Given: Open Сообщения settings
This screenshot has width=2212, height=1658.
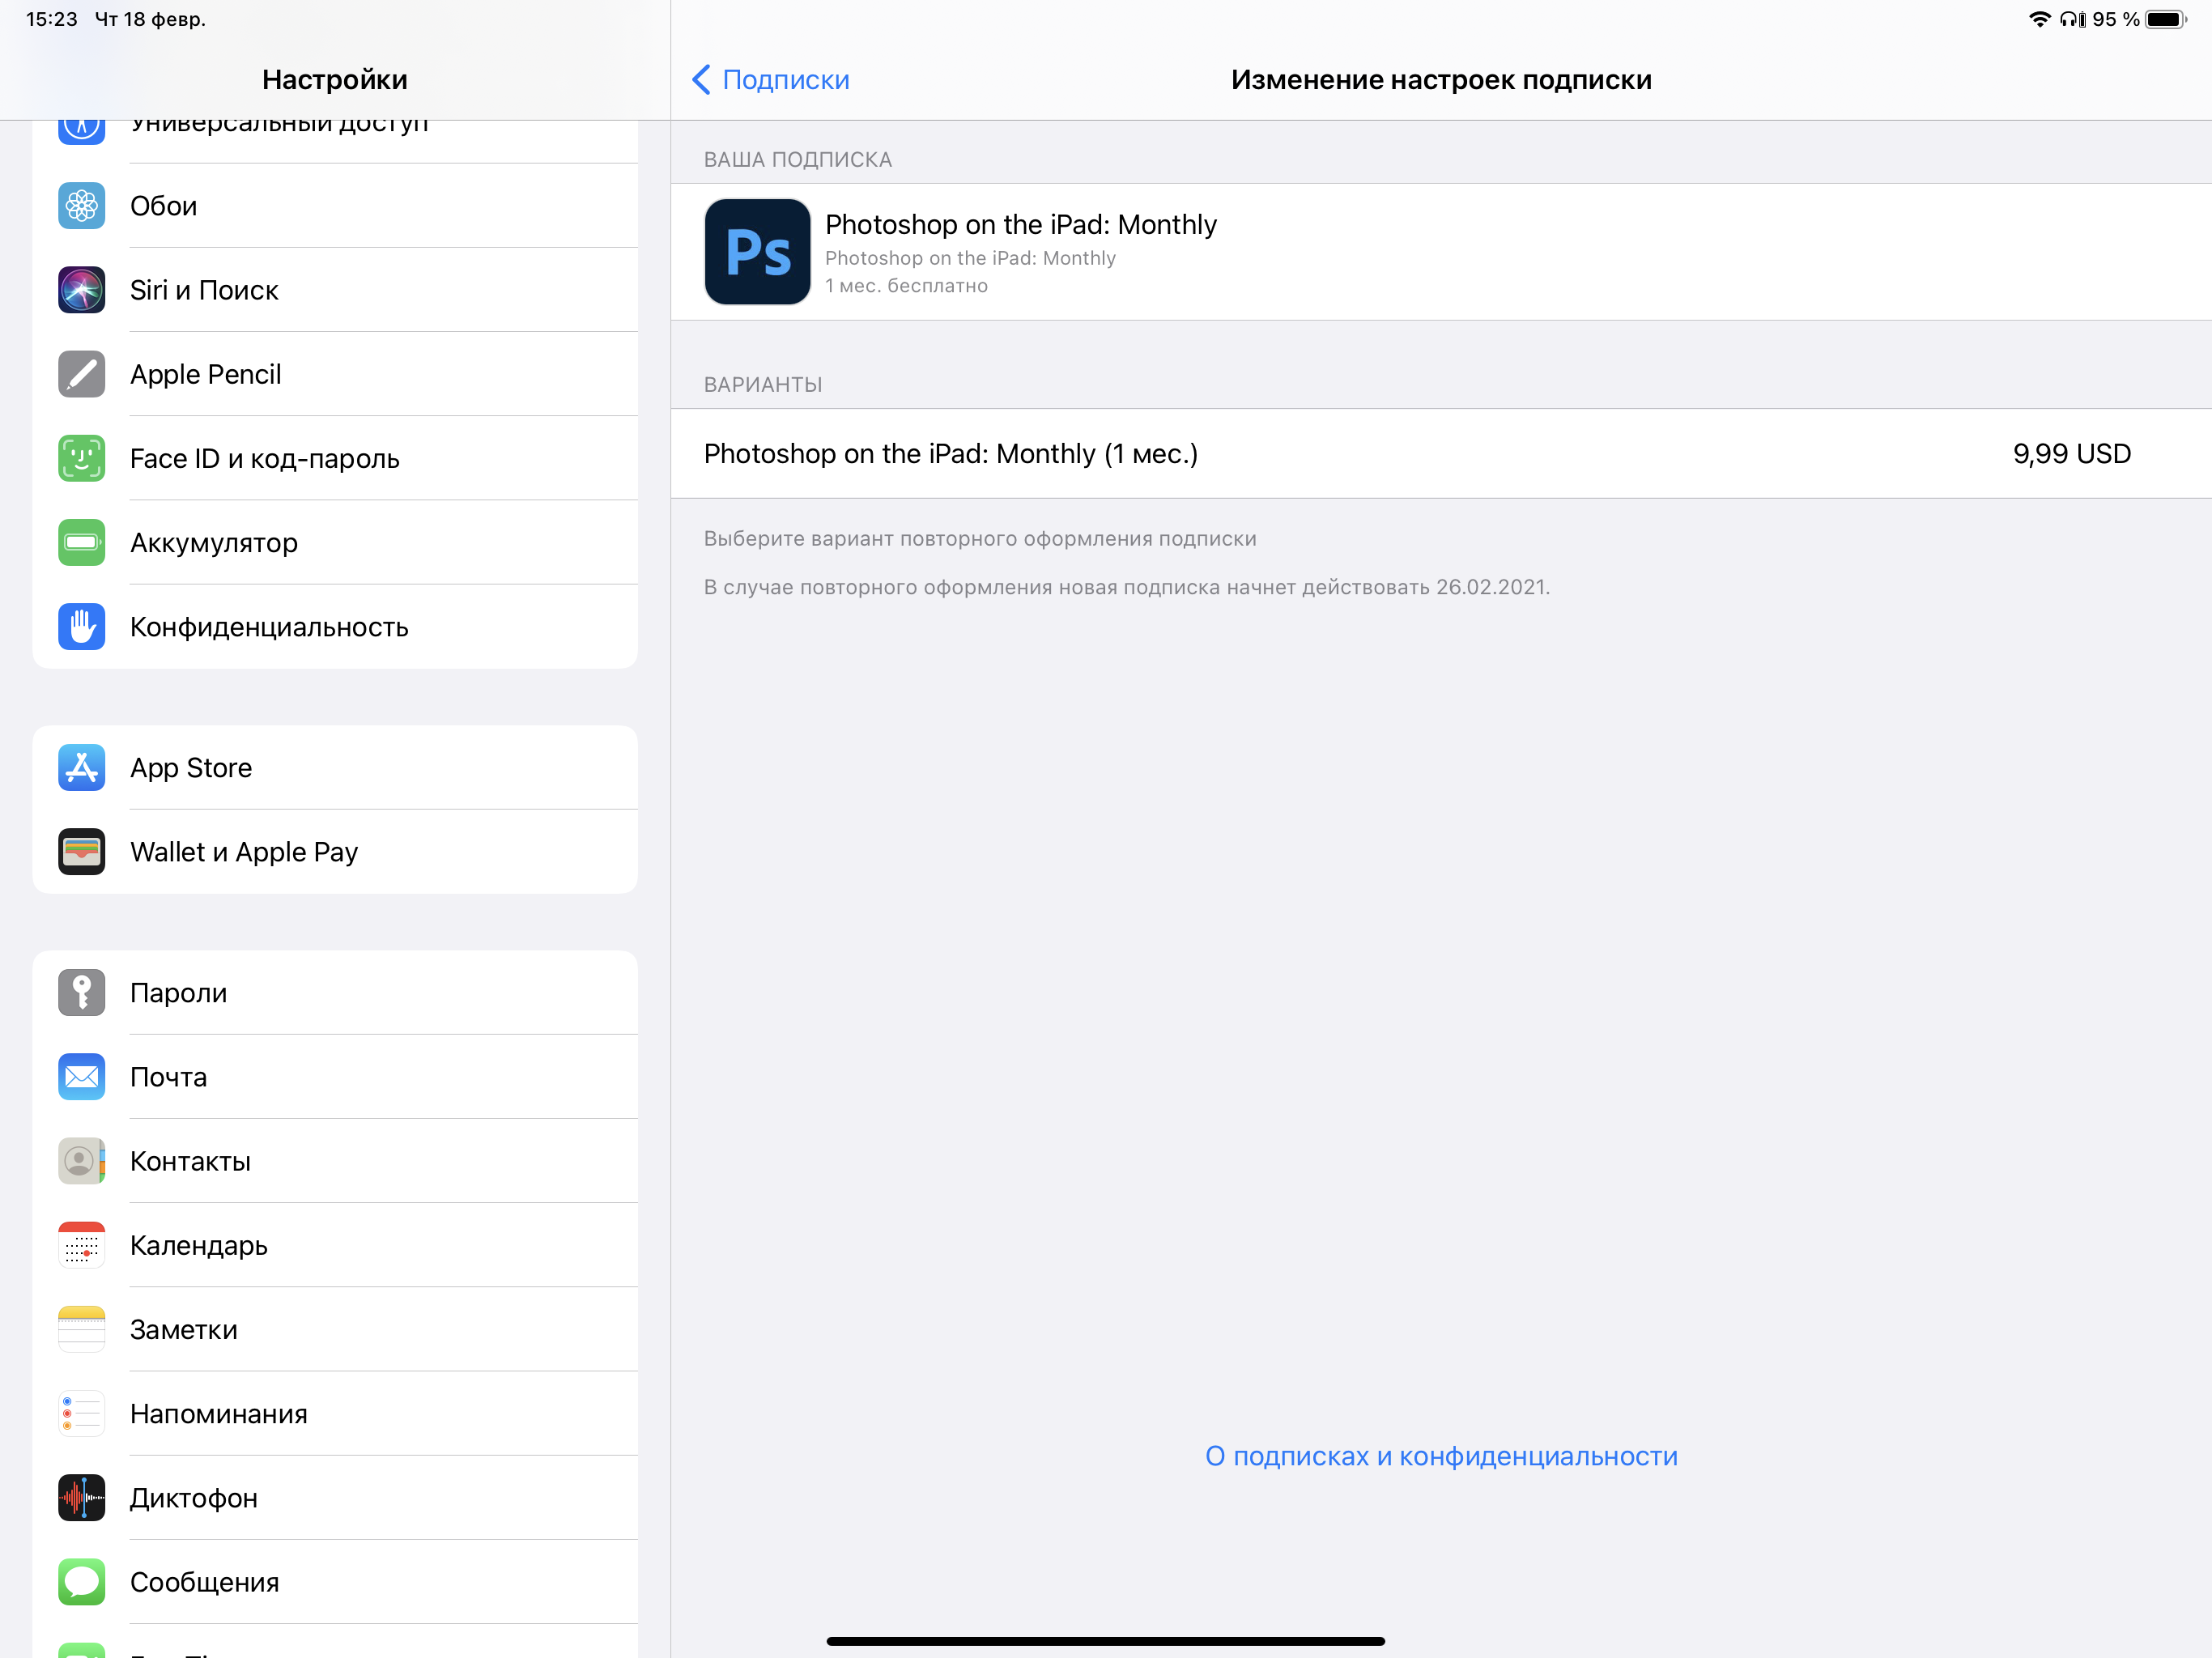Looking at the screenshot, I should [x=335, y=1582].
